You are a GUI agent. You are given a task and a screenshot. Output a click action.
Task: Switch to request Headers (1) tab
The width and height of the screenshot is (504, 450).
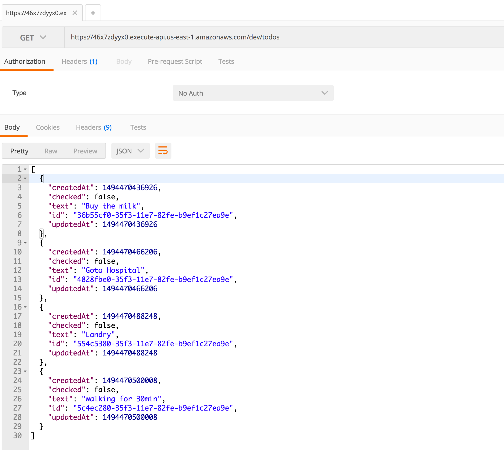coord(79,62)
